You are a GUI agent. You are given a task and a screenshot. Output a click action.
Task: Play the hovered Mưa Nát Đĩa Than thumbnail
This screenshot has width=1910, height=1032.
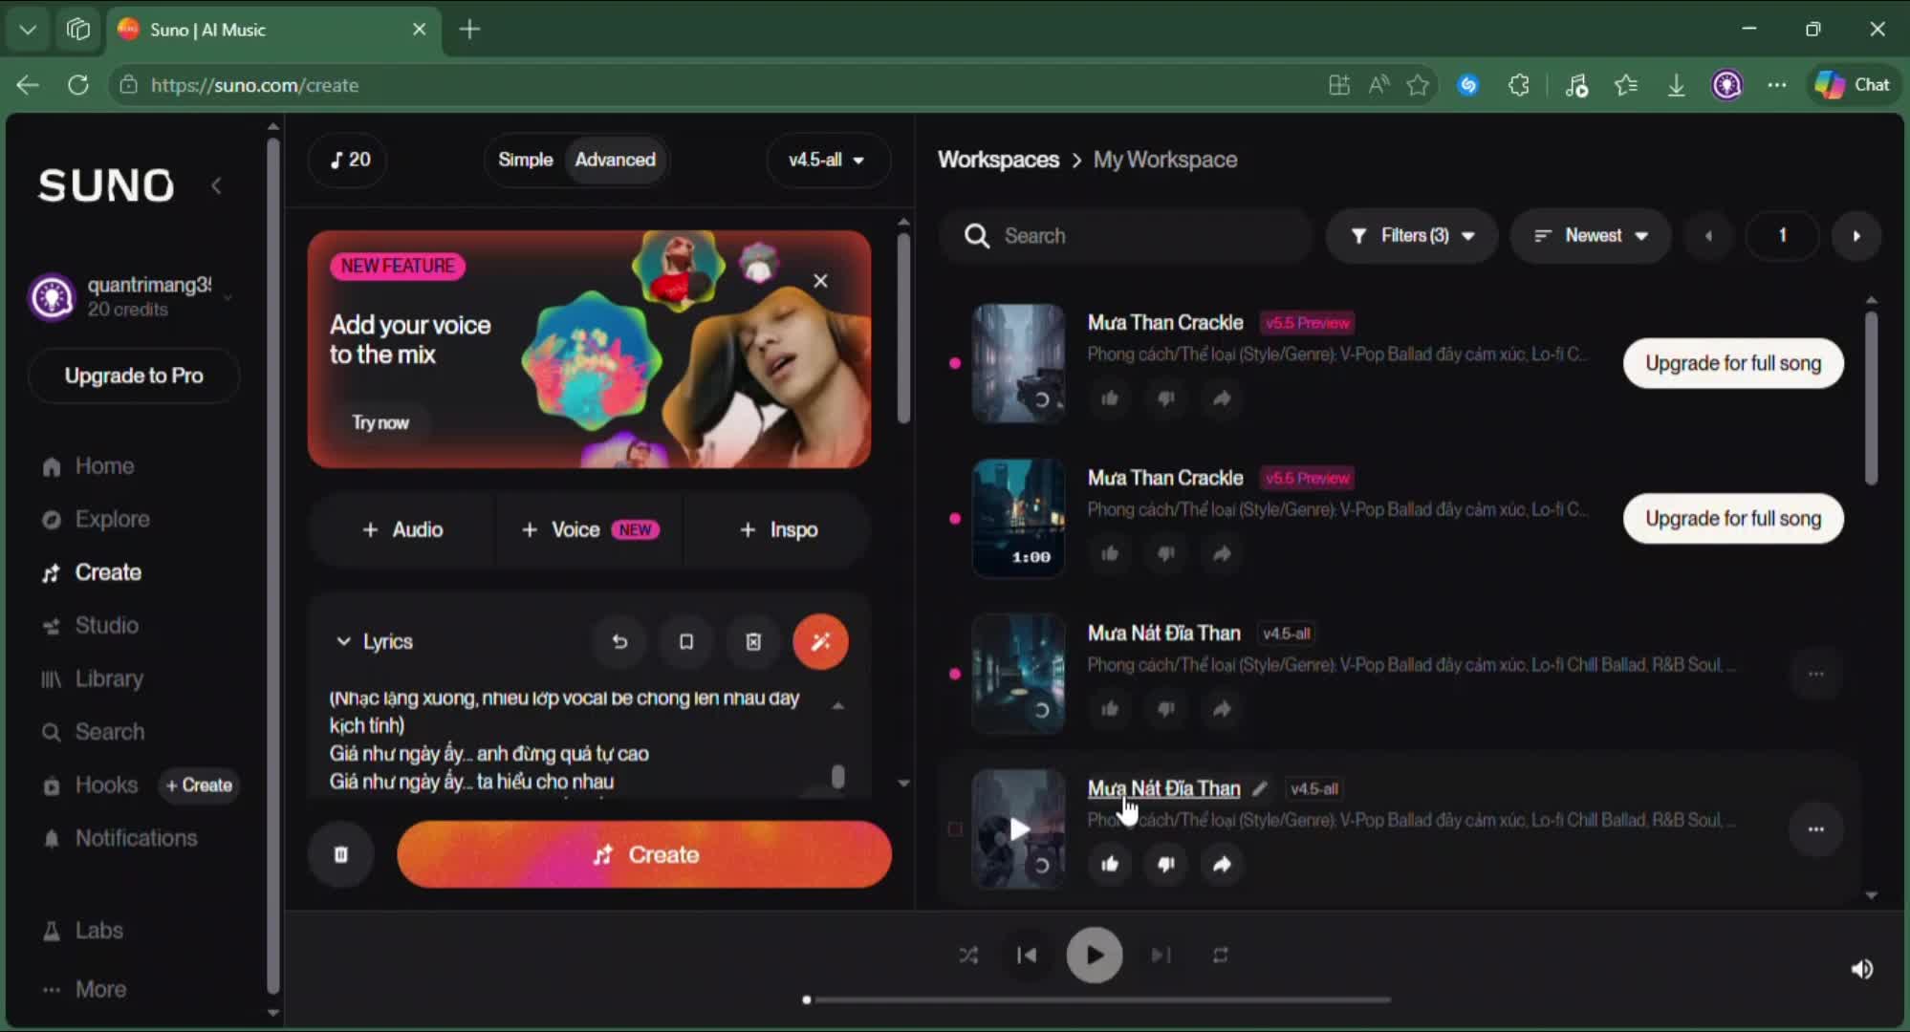click(x=1018, y=829)
